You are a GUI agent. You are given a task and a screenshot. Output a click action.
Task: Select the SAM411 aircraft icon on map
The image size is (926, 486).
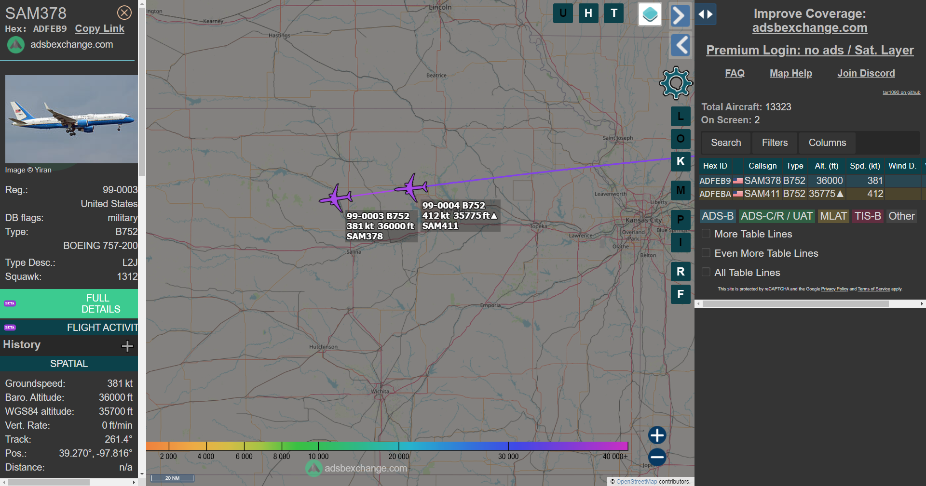(x=411, y=187)
